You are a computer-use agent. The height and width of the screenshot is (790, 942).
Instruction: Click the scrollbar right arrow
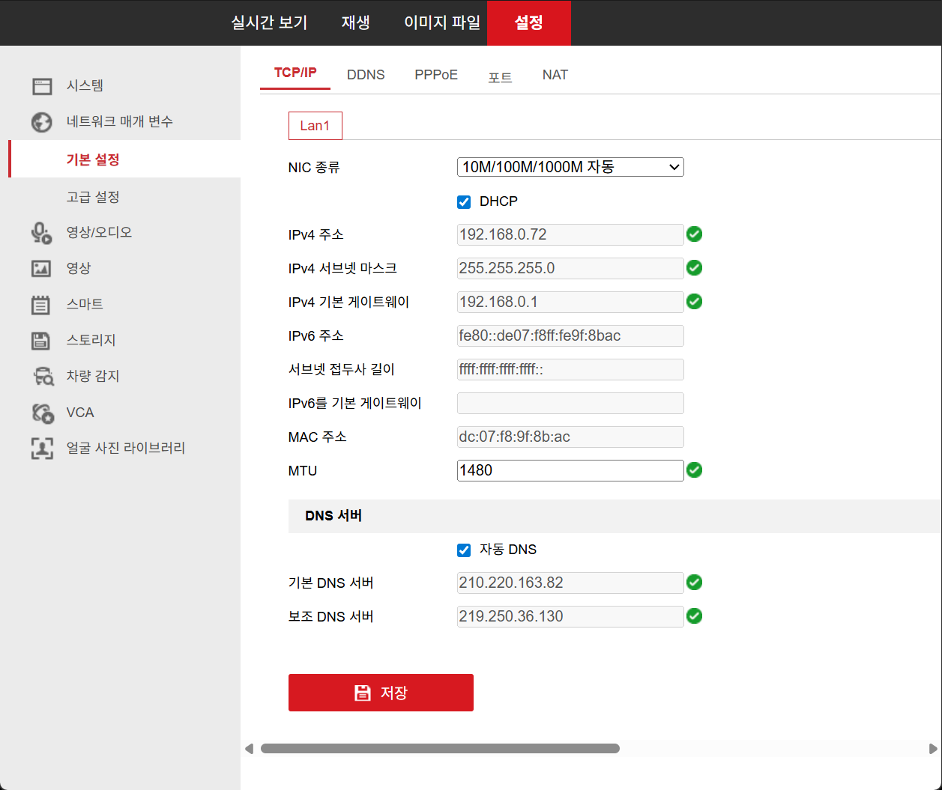coord(933,749)
